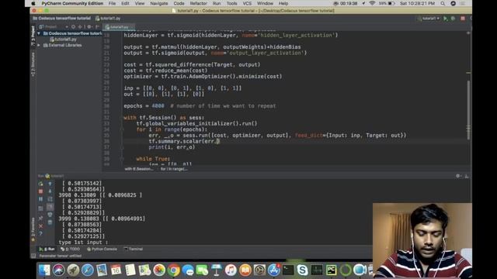Open Finder from the Dock

(44, 270)
